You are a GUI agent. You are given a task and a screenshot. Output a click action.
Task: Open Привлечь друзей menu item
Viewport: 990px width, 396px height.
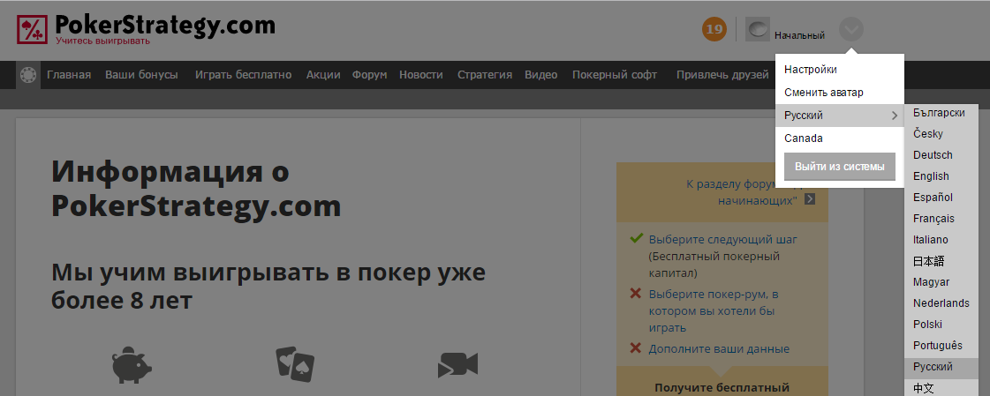pyautogui.click(x=722, y=74)
